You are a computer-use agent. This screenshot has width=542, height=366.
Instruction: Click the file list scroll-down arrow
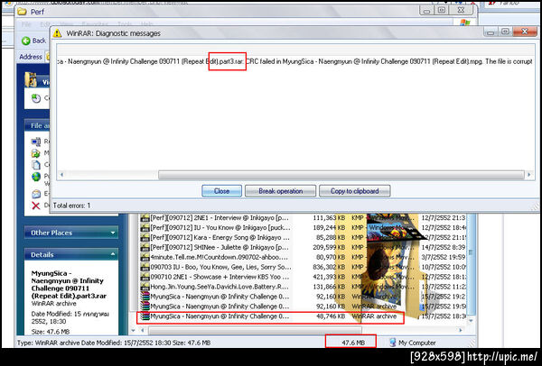471,321
